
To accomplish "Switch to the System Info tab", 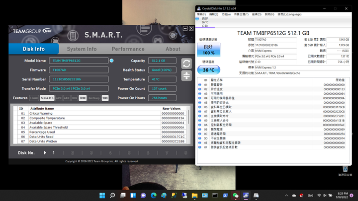I will [82, 49].
